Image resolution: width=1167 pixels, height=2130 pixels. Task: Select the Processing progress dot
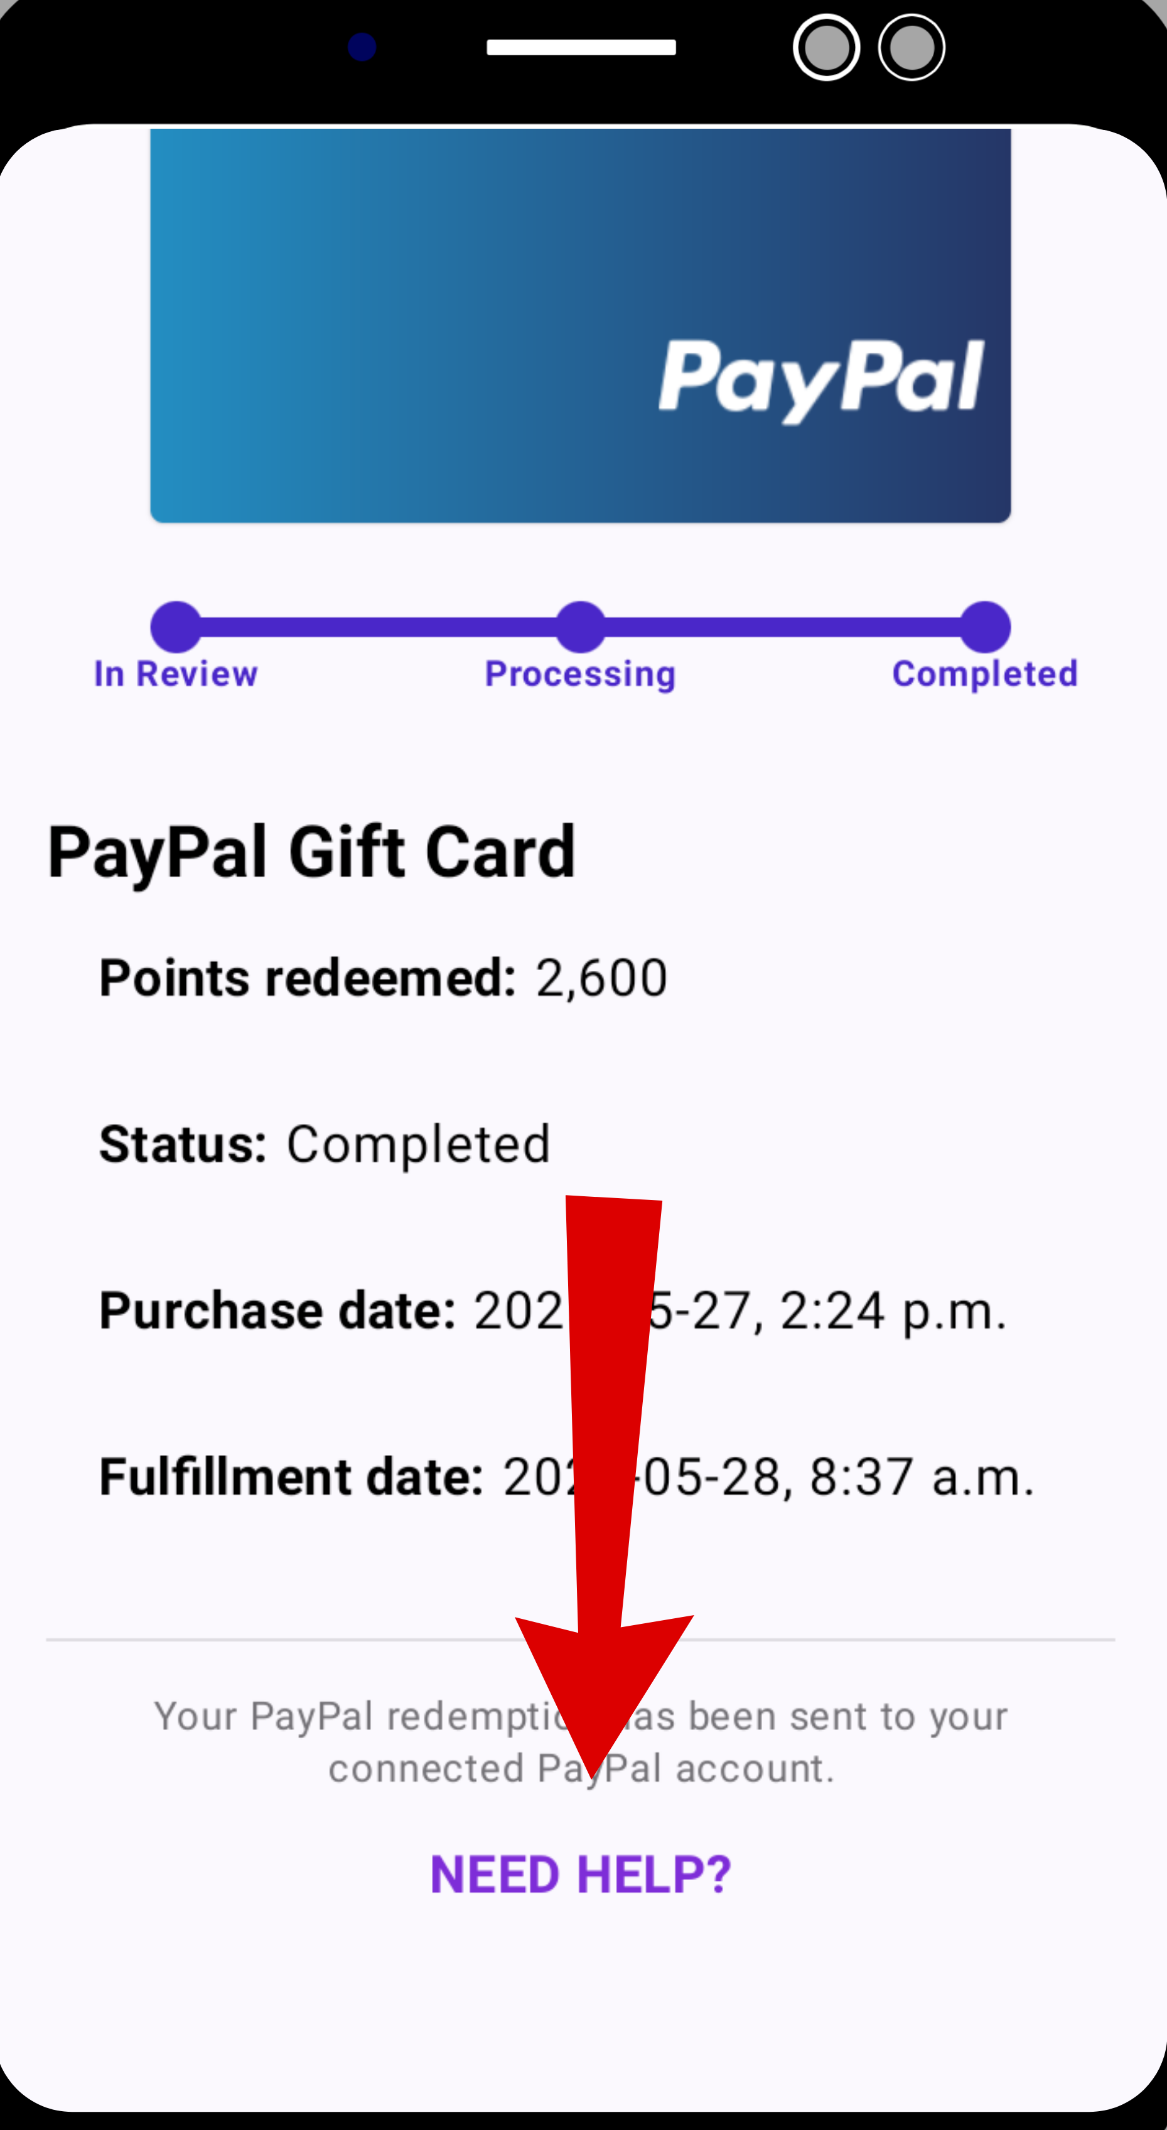(581, 627)
